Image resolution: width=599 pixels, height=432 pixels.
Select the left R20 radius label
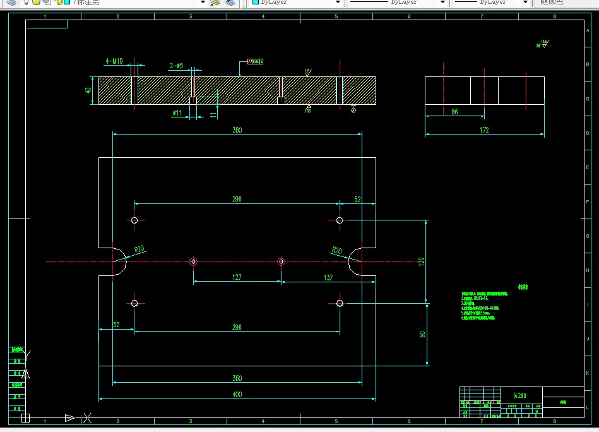click(x=139, y=249)
